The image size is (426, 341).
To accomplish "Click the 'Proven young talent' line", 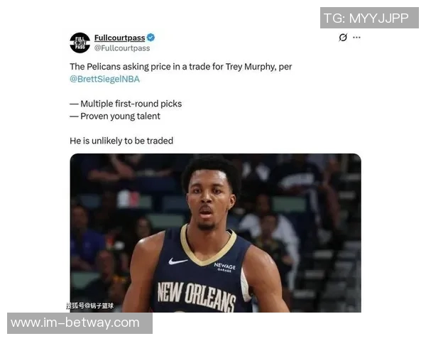I will 115,116.
